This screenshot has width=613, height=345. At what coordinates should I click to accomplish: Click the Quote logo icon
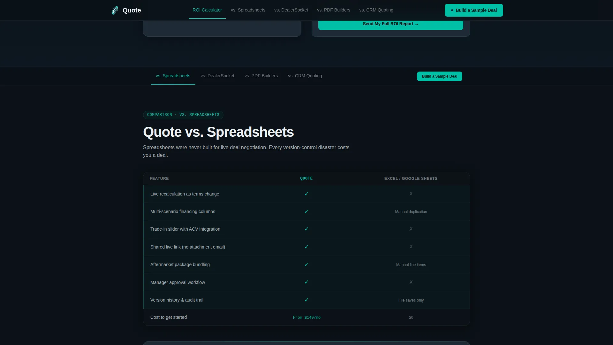click(115, 10)
